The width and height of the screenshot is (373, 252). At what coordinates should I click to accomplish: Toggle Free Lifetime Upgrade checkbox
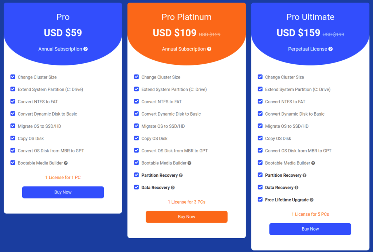click(260, 199)
